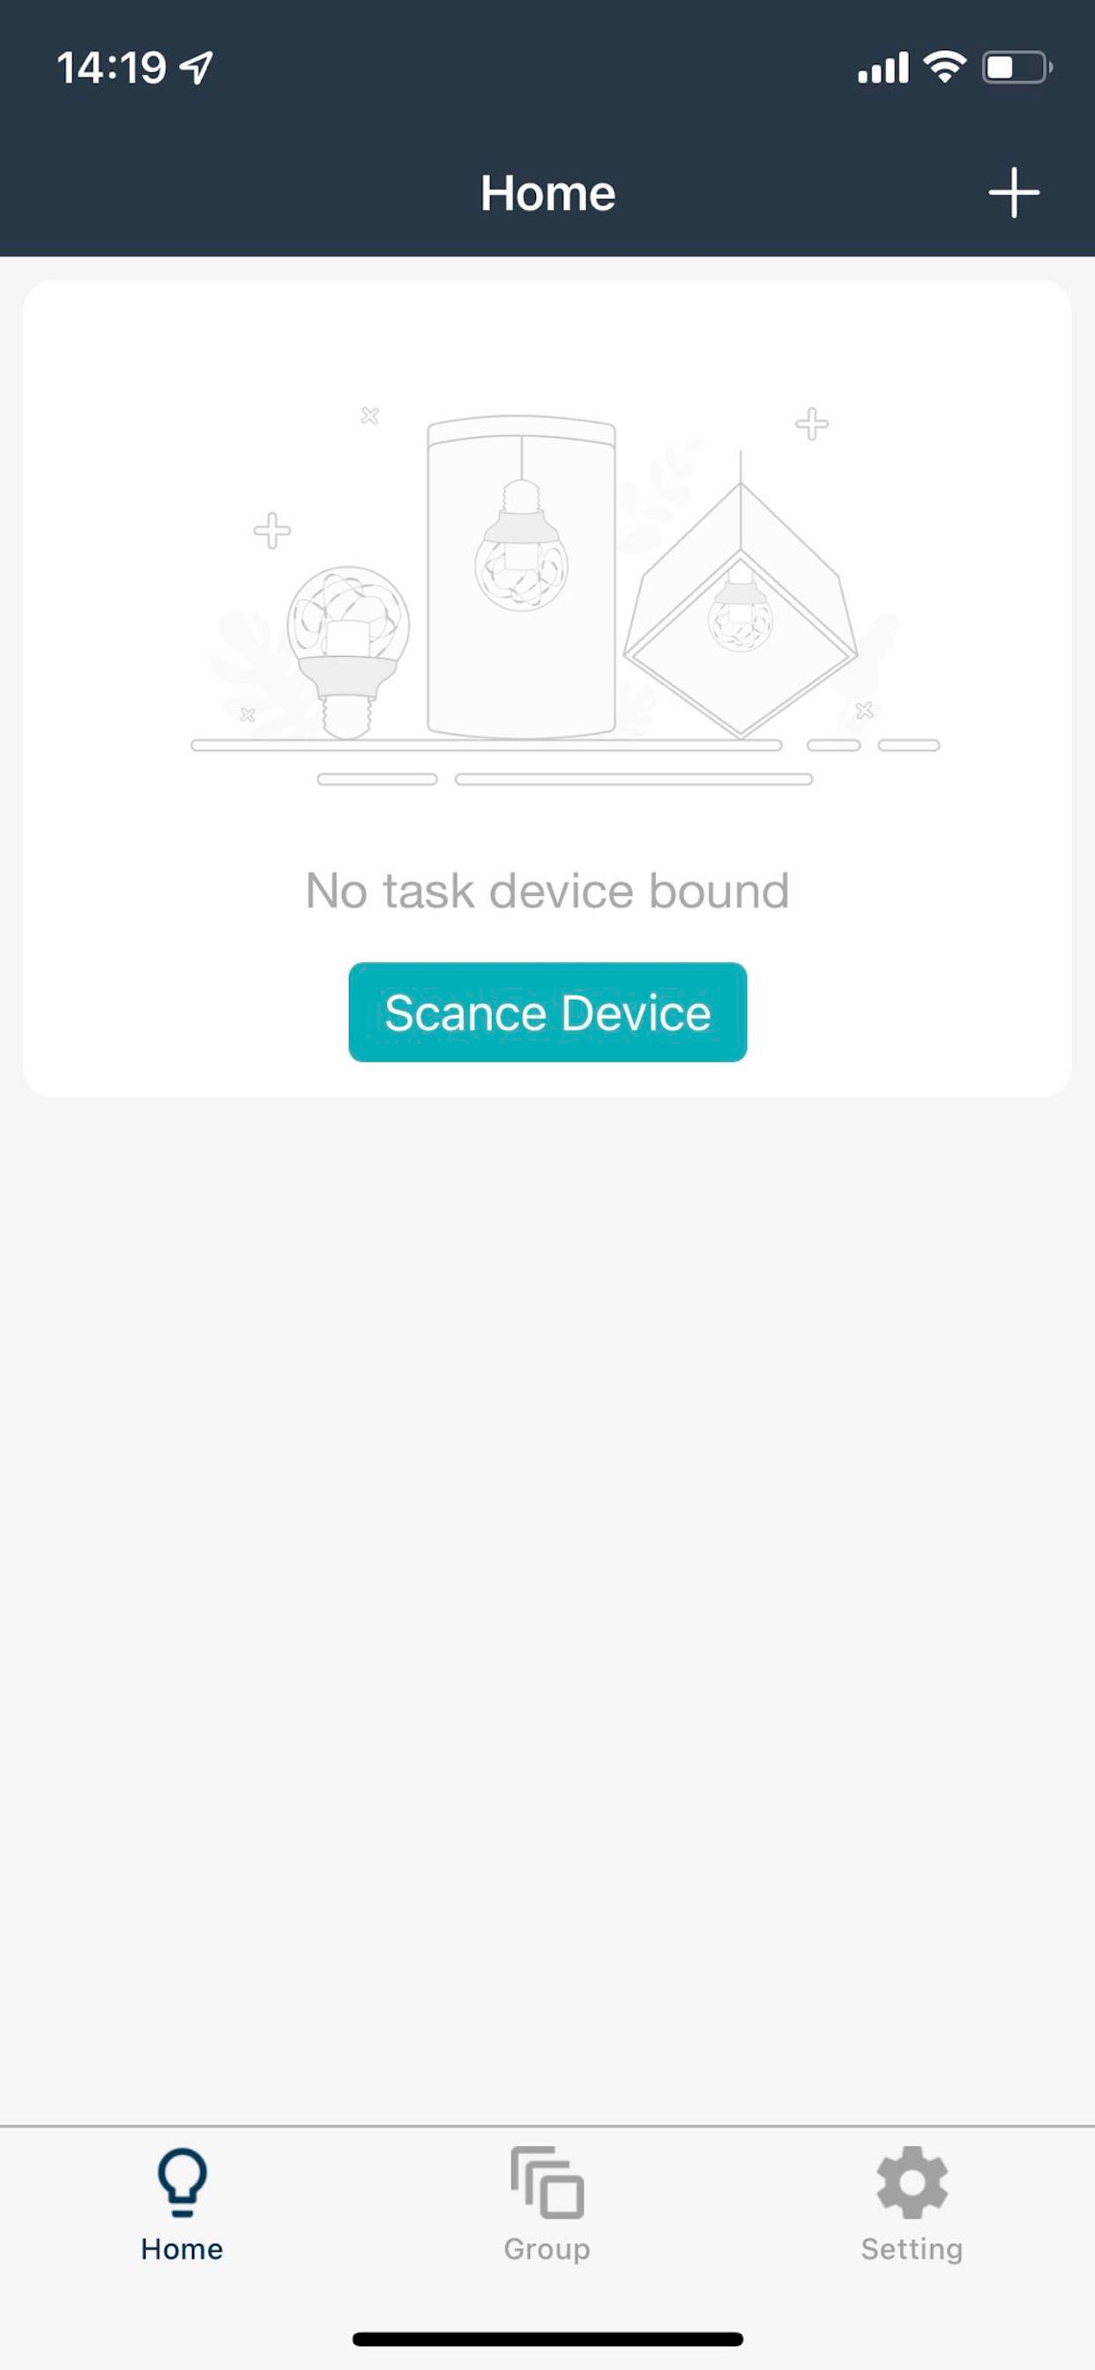Image resolution: width=1095 pixels, height=2370 pixels.
Task: Tap the Home label in bottom bar
Action: click(x=182, y=2249)
